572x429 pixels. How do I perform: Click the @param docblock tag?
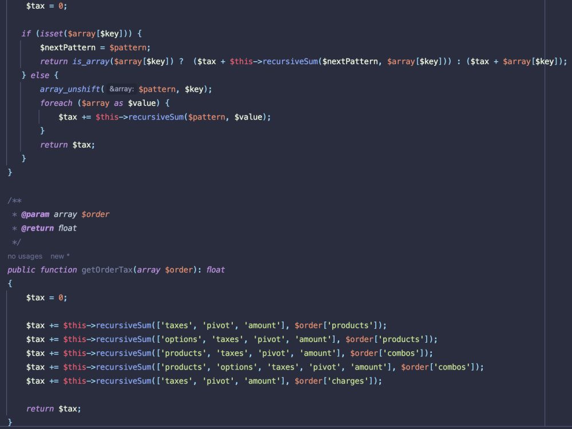click(35, 214)
